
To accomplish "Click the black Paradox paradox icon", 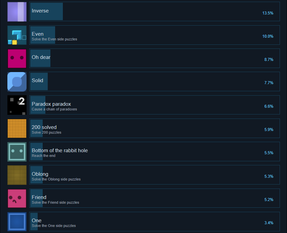I will click(x=17, y=105).
